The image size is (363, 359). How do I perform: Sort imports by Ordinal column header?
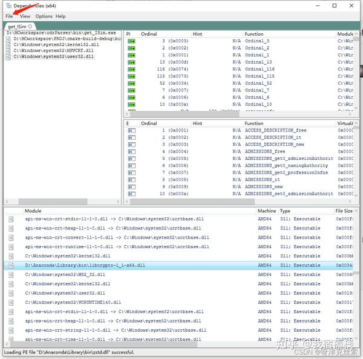(165, 34)
